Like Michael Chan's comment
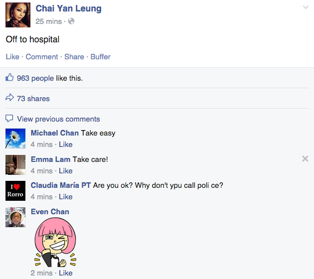This screenshot has width=314, height=279. pyautogui.click(x=66, y=144)
